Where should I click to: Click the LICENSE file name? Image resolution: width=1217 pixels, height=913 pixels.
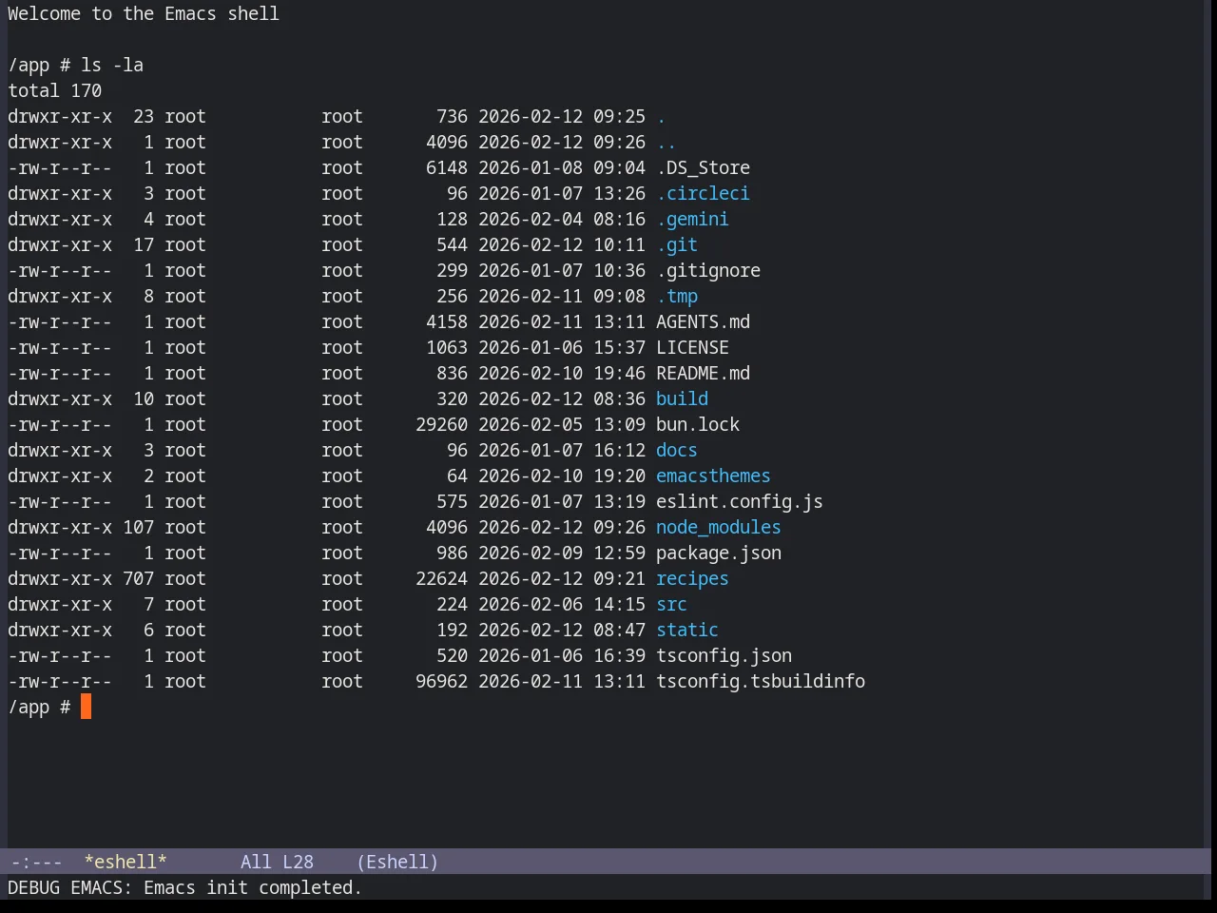pos(692,348)
